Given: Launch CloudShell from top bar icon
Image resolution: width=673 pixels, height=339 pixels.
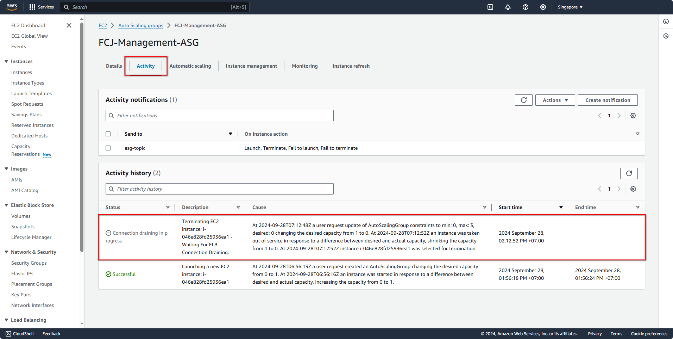Looking at the screenshot, I should (x=490, y=7).
